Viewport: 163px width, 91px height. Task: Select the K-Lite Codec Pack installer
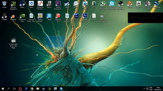pyautogui.click(x=13, y=43)
